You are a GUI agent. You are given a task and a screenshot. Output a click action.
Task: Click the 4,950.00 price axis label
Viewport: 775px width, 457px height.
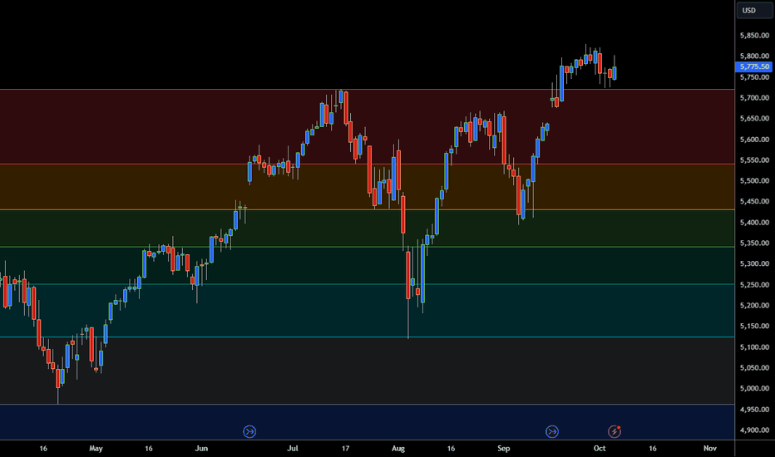[x=754, y=410]
